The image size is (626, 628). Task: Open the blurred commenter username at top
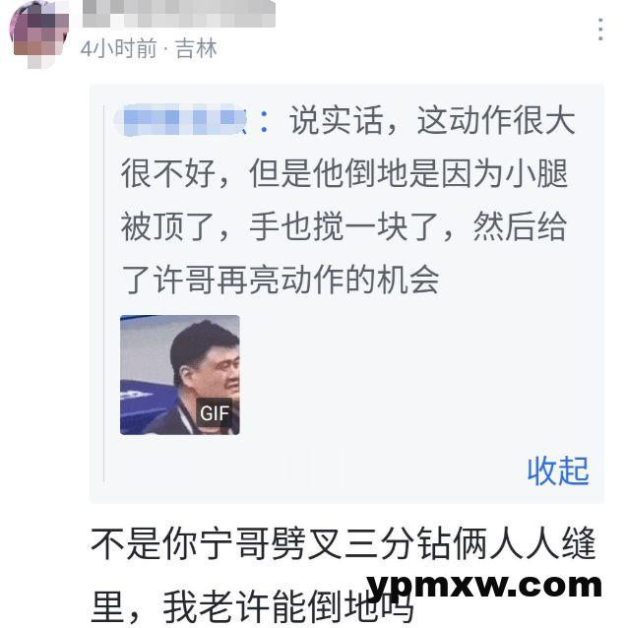pyautogui.click(x=179, y=14)
